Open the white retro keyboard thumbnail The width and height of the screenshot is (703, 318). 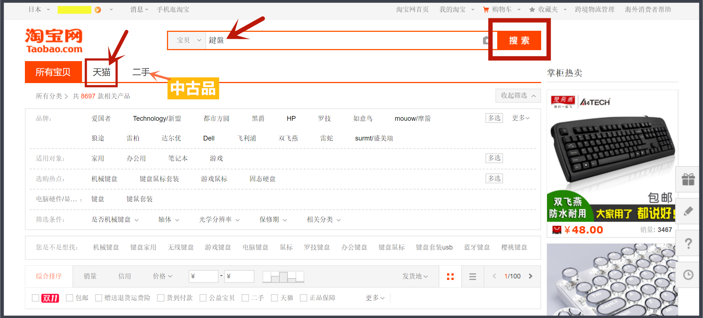(x=612, y=280)
